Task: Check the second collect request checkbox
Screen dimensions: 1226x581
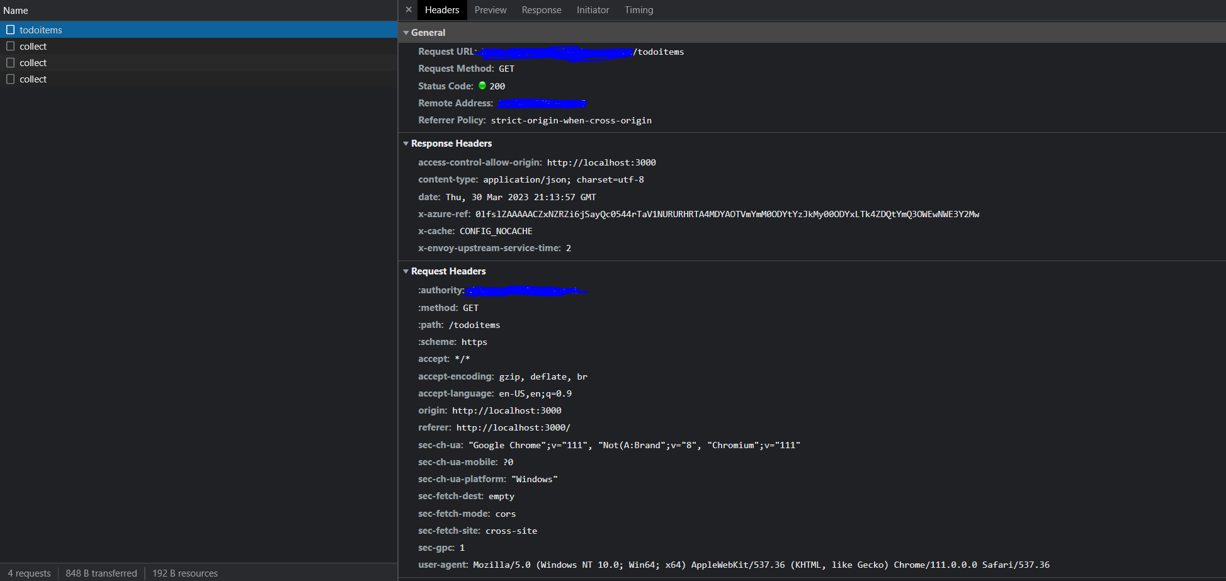Action: (10, 62)
